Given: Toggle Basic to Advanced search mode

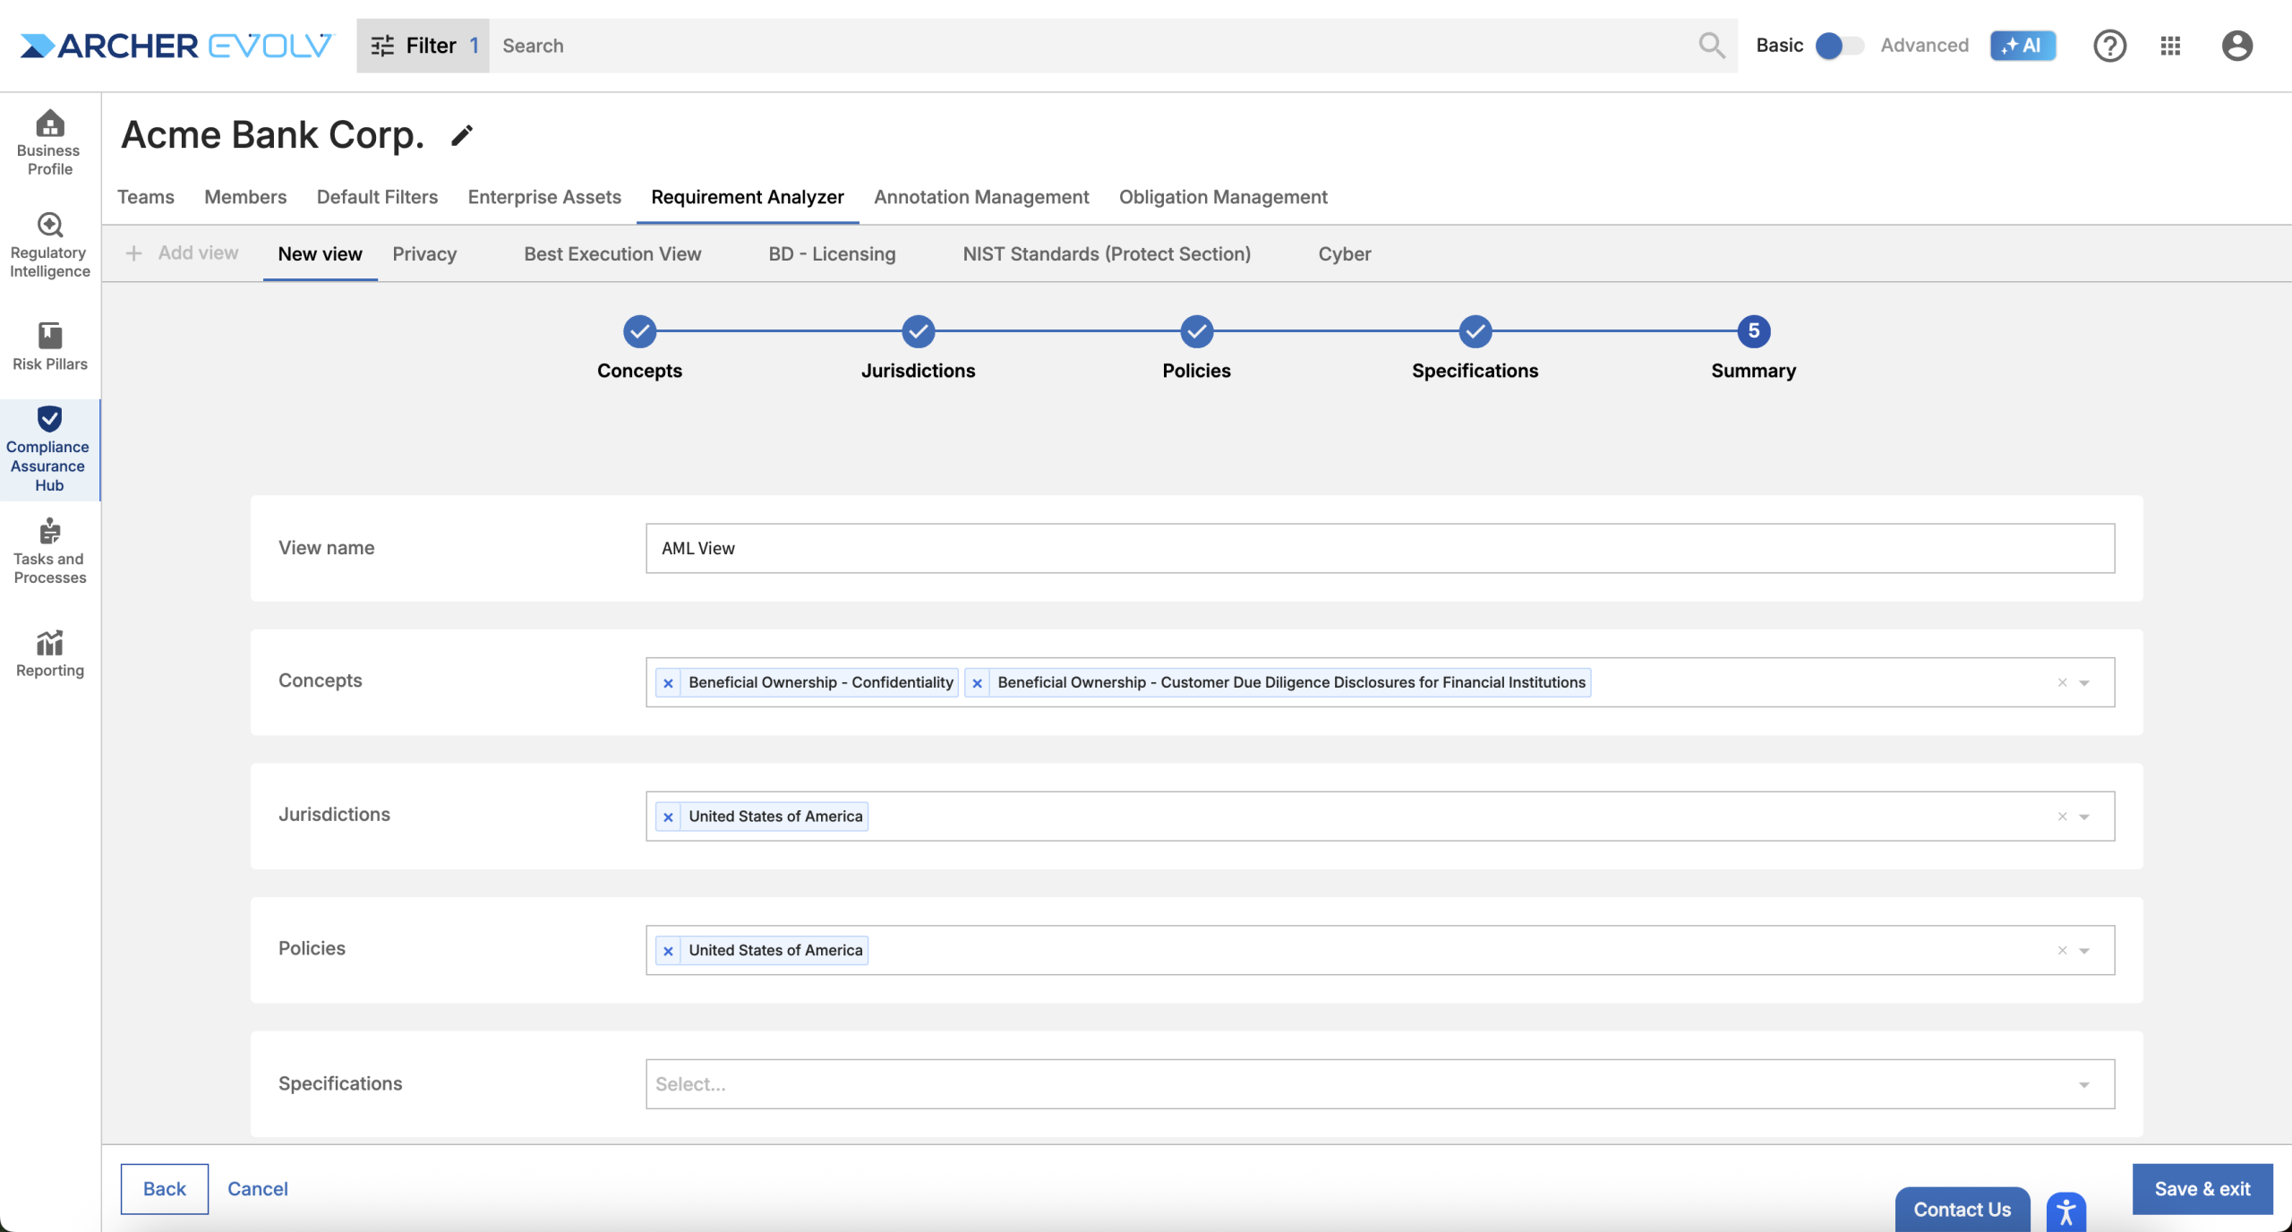Looking at the screenshot, I should pyautogui.click(x=1839, y=46).
